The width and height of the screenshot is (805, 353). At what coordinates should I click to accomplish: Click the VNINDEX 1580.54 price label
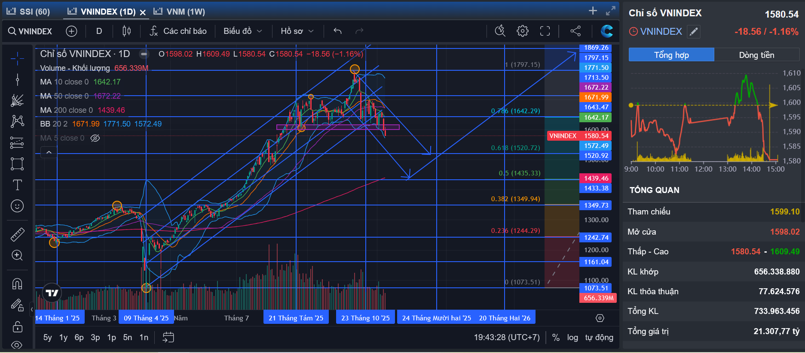pos(579,136)
